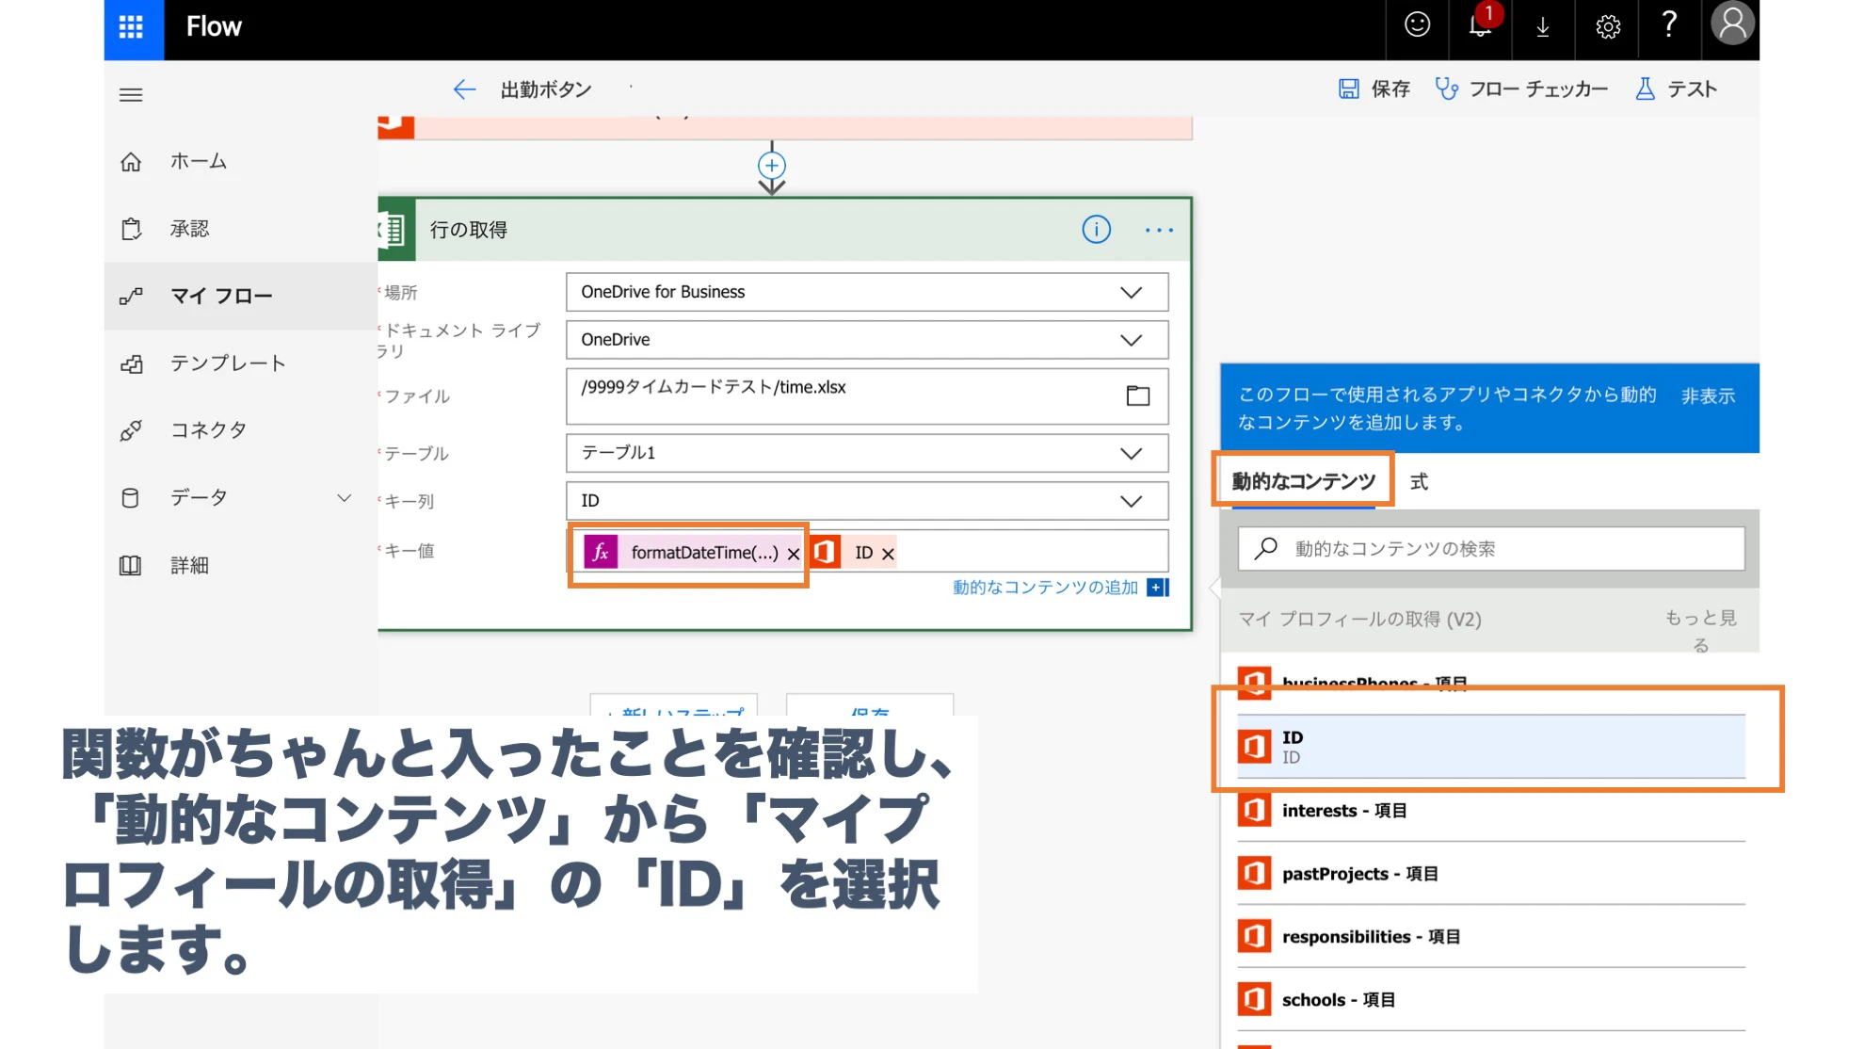Open the settings gear

[x=1608, y=26]
